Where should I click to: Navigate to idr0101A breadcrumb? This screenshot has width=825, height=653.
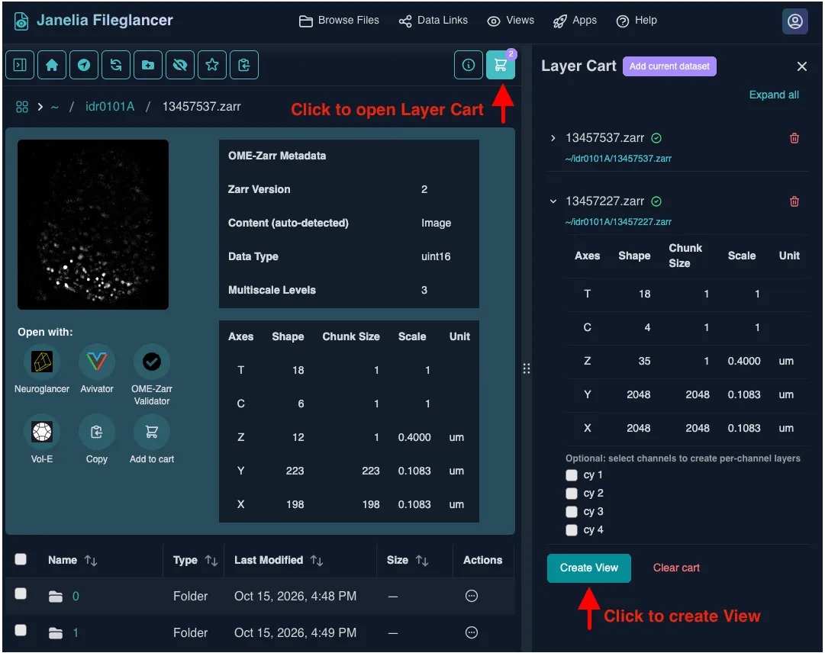pos(110,107)
